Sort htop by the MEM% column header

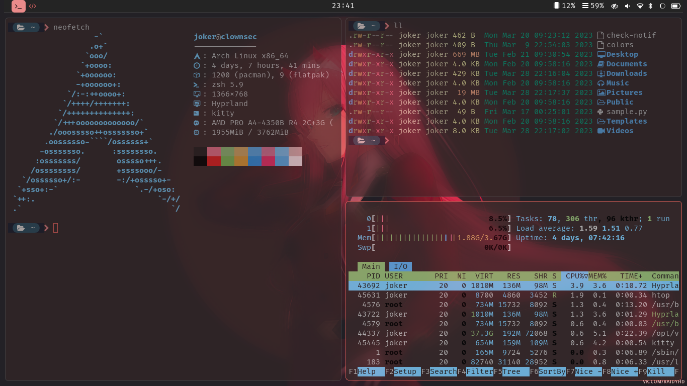pyautogui.click(x=597, y=276)
